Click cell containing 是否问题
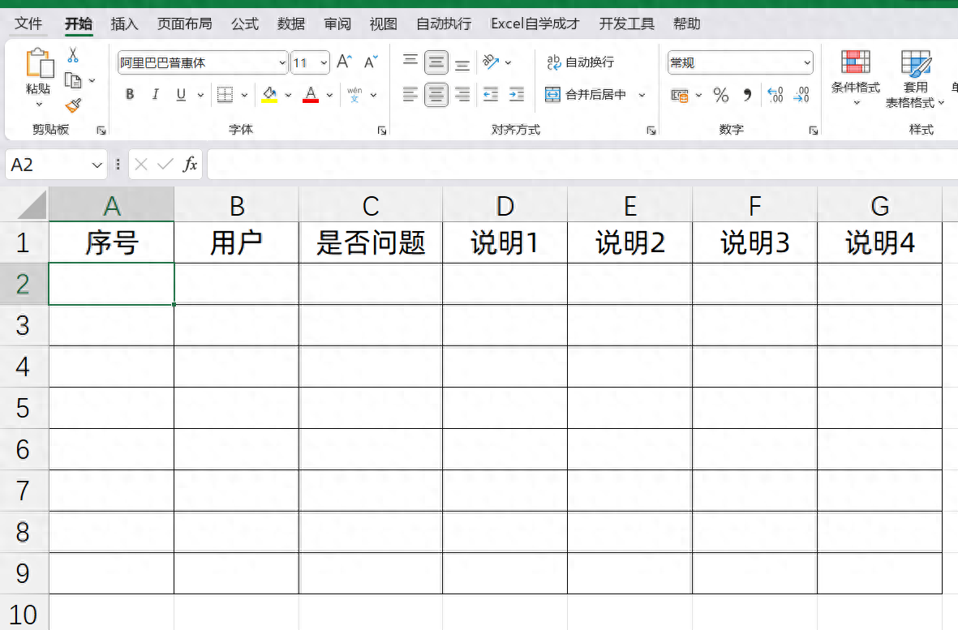 click(370, 242)
